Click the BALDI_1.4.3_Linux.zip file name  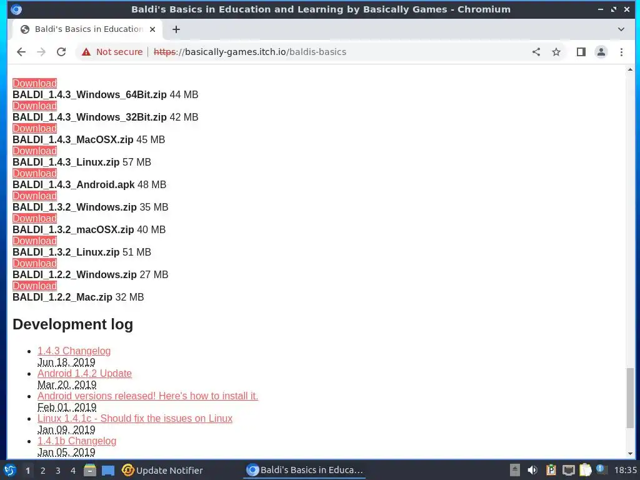[66, 162]
